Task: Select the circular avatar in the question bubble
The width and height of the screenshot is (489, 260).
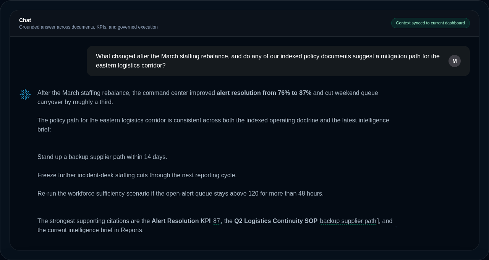Action: (454, 61)
